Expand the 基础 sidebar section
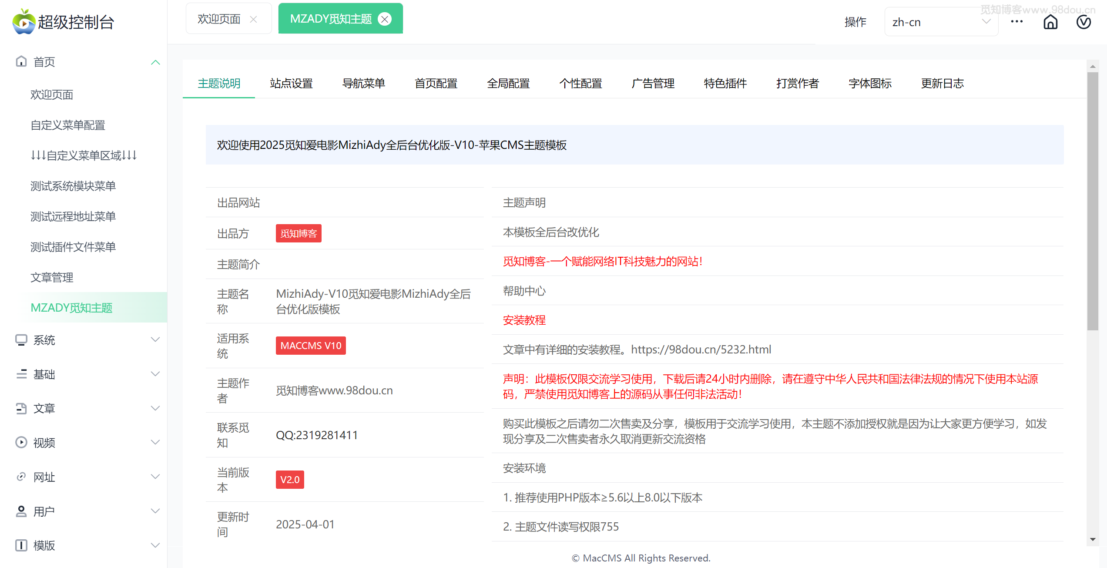The image size is (1107, 568). pos(155,374)
